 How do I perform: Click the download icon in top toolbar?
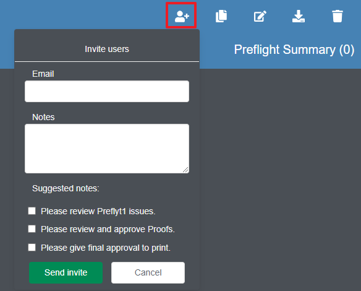click(x=299, y=16)
